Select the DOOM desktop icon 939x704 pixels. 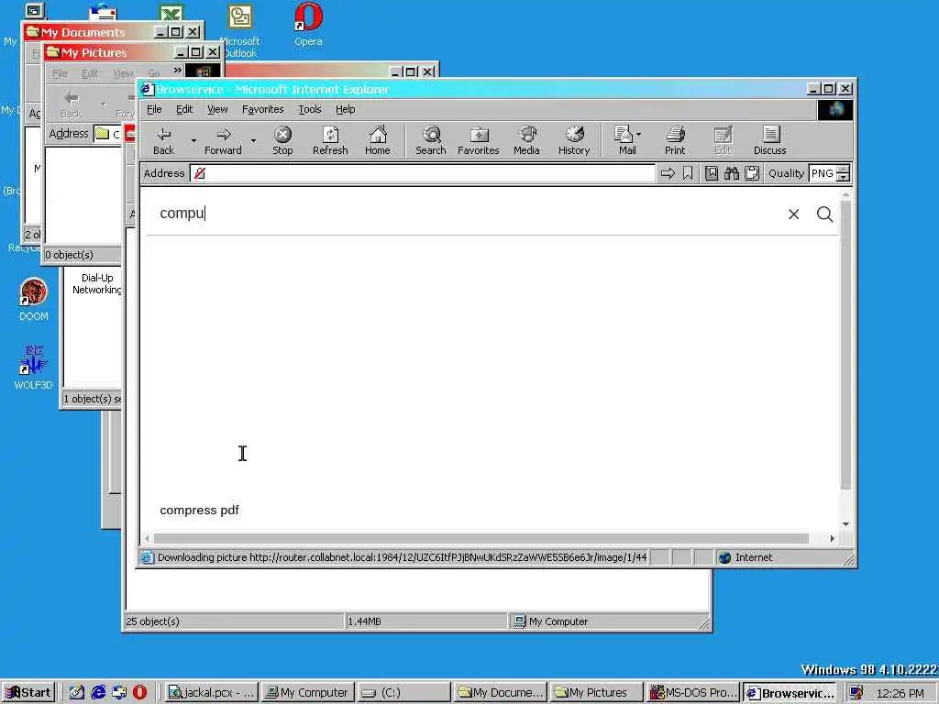[x=34, y=301]
